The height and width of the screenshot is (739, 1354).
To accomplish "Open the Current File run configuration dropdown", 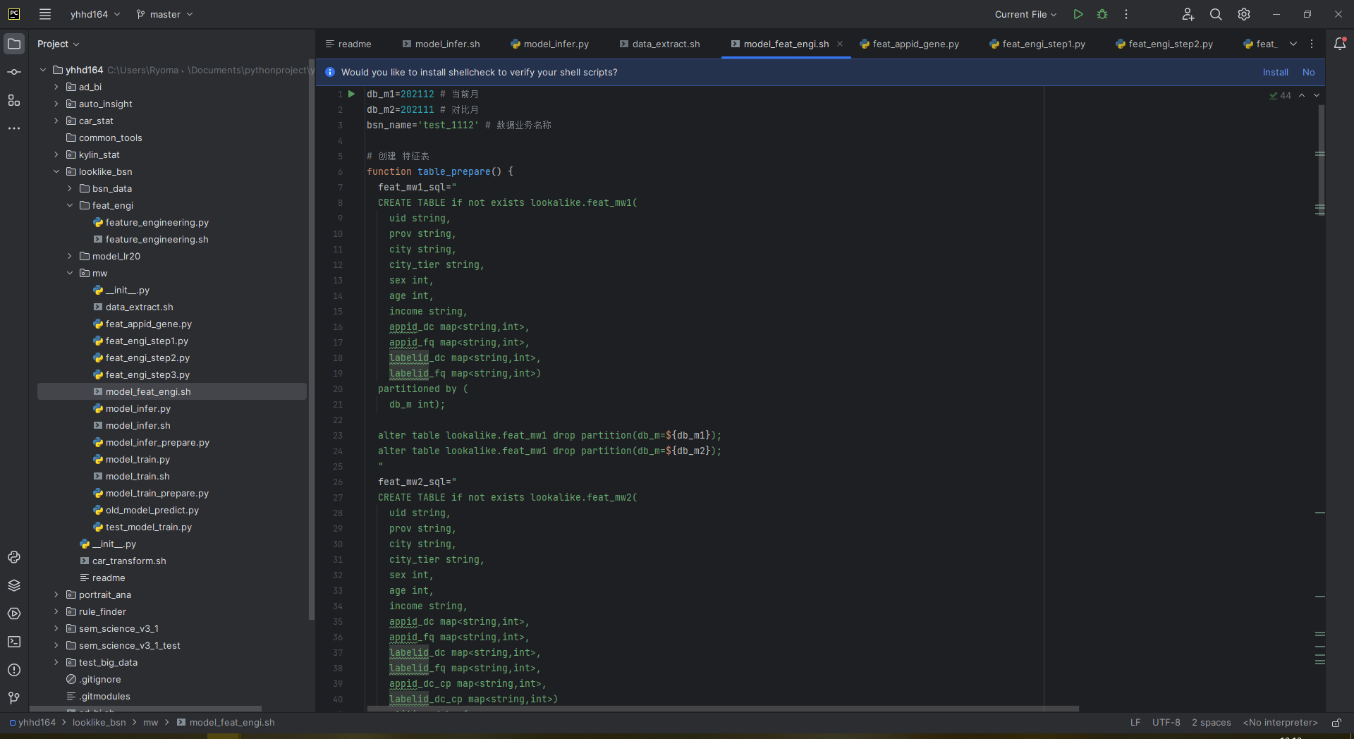I will [x=1025, y=14].
